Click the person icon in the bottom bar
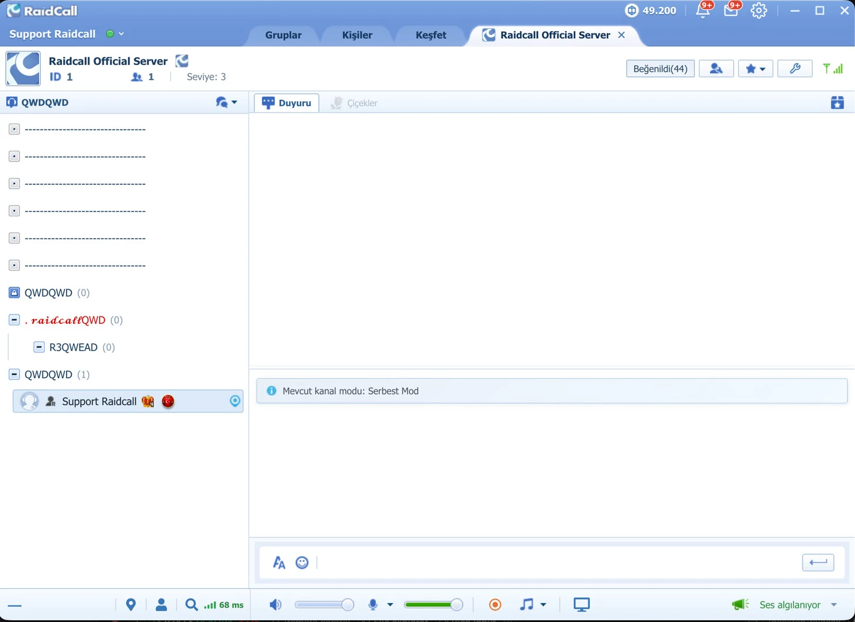The width and height of the screenshot is (855, 622). tap(161, 605)
